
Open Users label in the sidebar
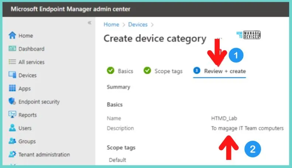(25, 128)
